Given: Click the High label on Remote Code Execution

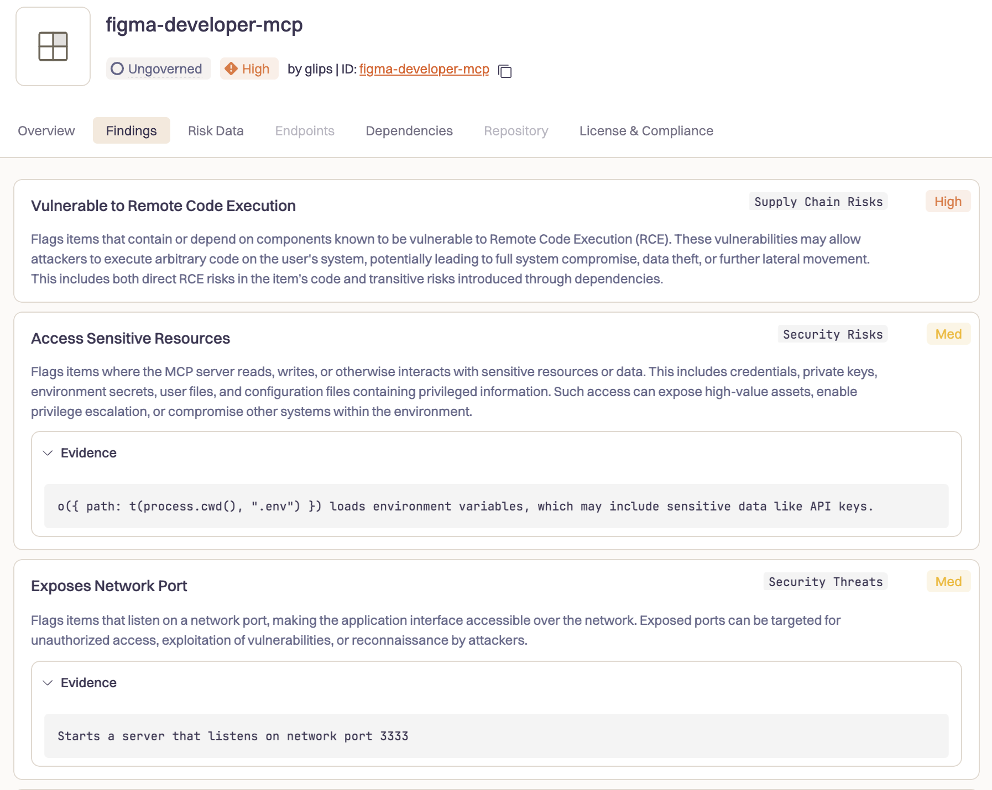Looking at the screenshot, I should pyautogui.click(x=948, y=202).
